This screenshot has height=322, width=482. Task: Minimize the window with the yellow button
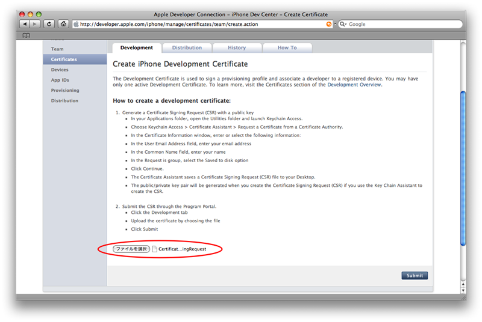(x=30, y=14)
